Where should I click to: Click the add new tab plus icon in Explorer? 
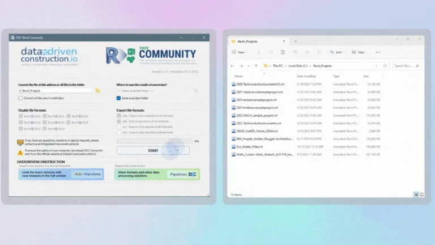(296, 41)
